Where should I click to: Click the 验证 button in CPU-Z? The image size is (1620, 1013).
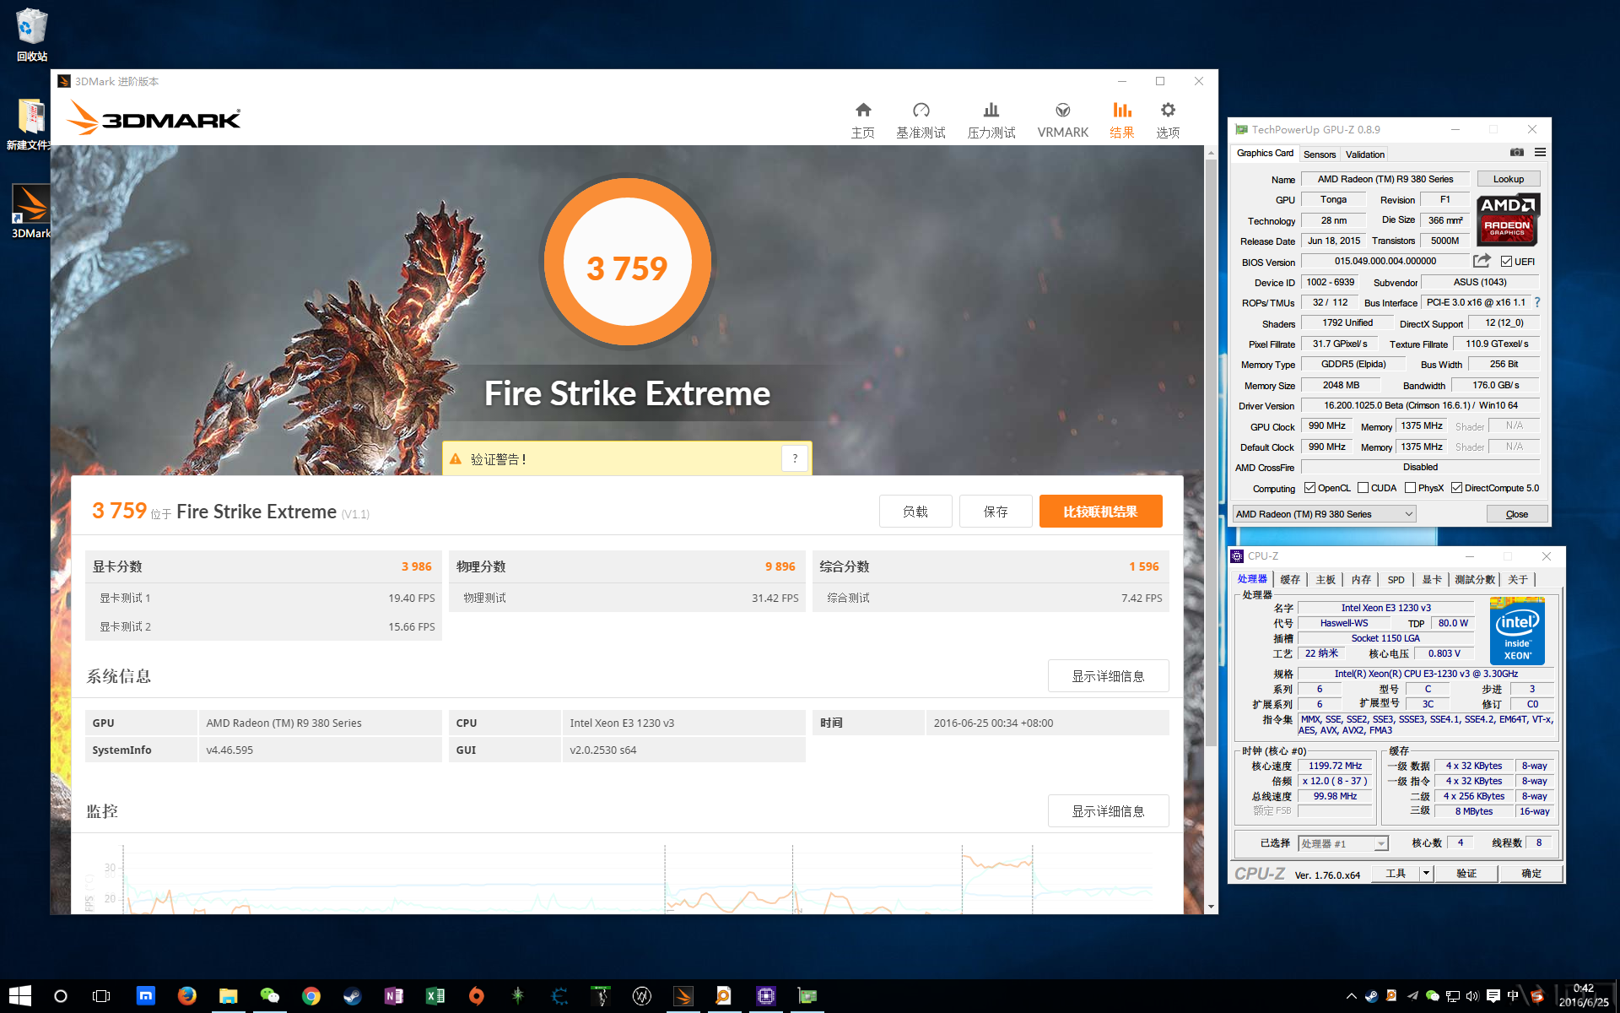click(x=1466, y=874)
